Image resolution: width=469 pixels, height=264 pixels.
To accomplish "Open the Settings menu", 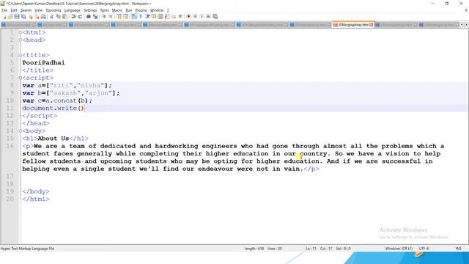I will [x=90, y=10].
